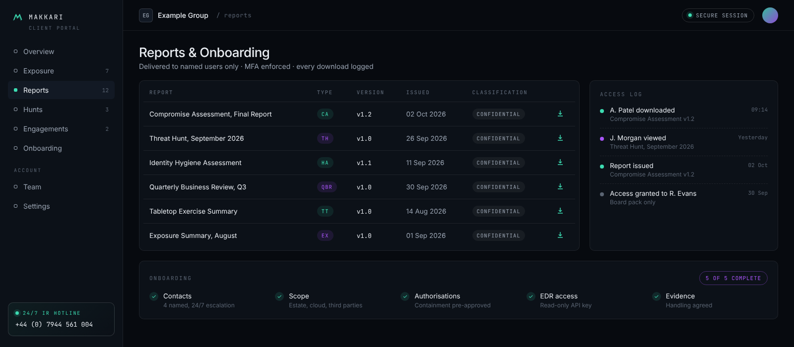Click the v1.1 version cell
794x347 pixels.
[x=364, y=163]
